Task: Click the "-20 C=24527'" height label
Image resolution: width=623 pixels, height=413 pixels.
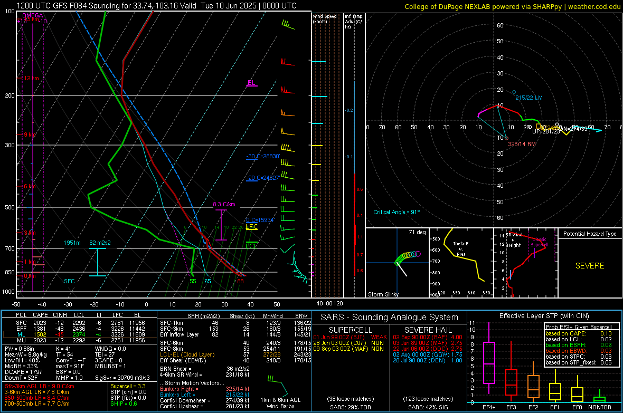Action: coord(262,178)
